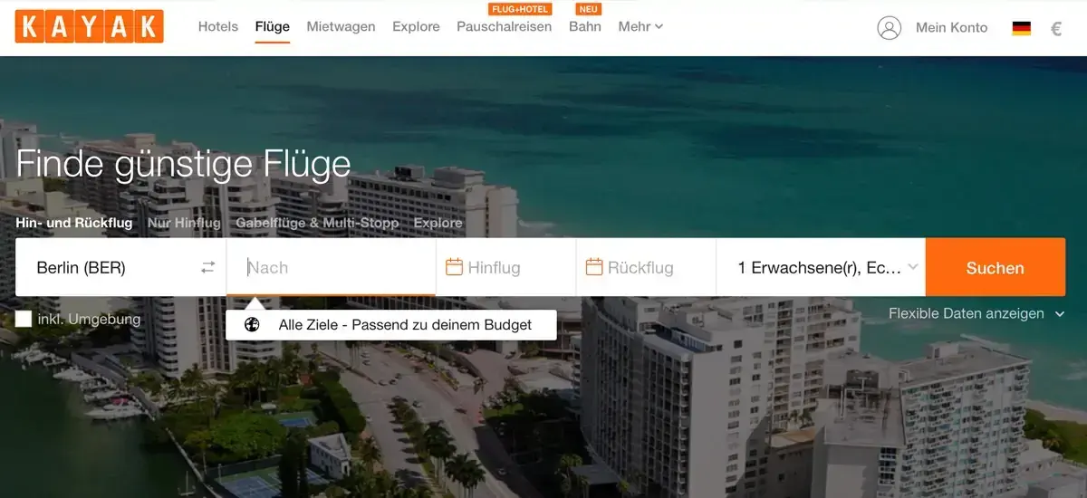
Task: Go to the Hotels tab
Action: point(218,26)
